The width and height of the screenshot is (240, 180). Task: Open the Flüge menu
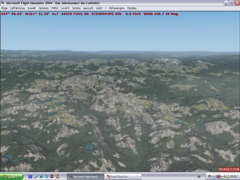coord(4,8)
